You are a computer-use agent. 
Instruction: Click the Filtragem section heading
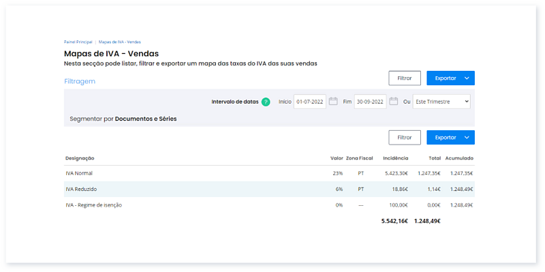(x=80, y=81)
